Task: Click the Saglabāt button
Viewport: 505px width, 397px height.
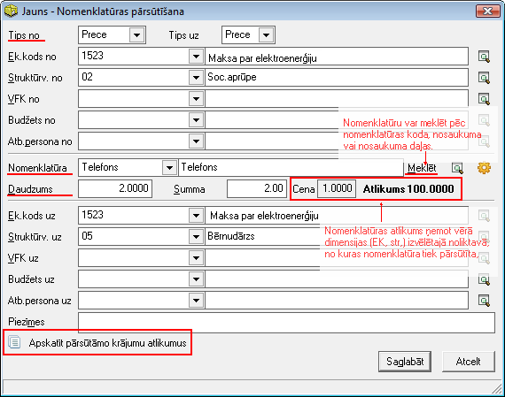Action: click(x=405, y=362)
